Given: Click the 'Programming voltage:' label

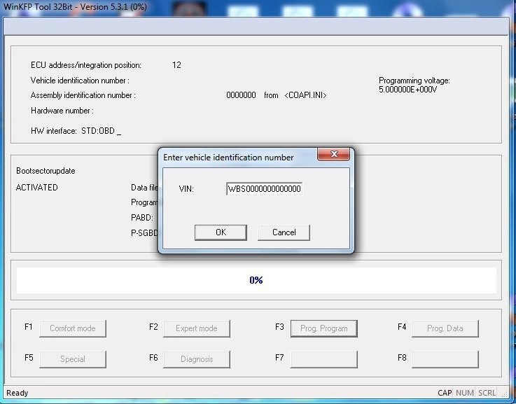Looking at the screenshot, I should click(x=414, y=81).
